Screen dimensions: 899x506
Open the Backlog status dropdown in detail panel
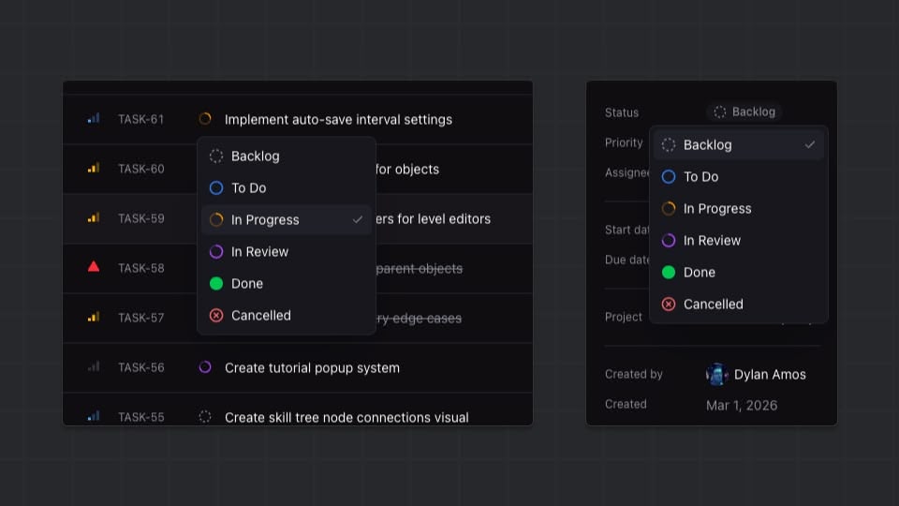tap(744, 112)
